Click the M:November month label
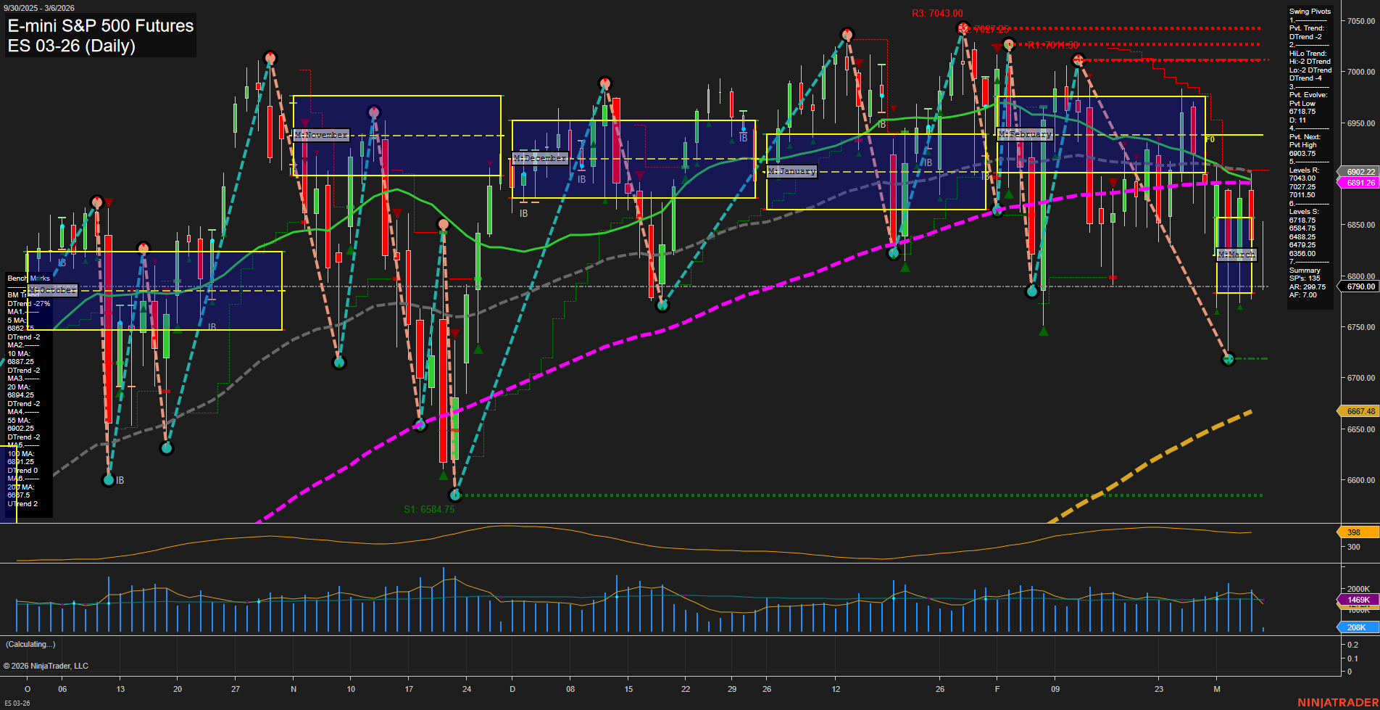The width and height of the screenshot is (1380, 710). [320, 134]
